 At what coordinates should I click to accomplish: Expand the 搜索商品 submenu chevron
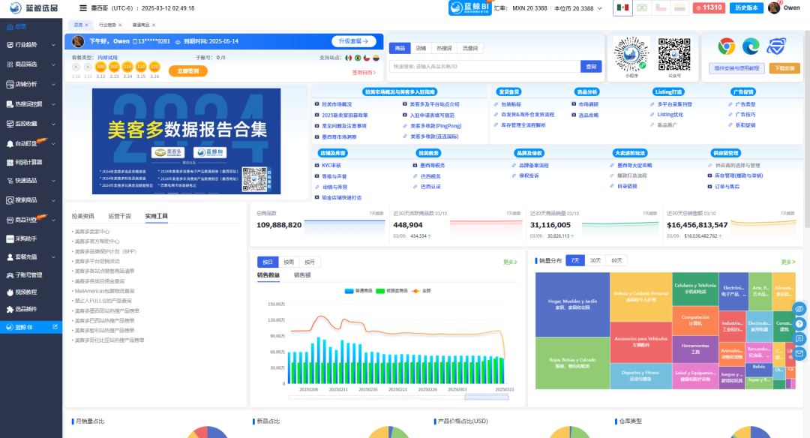click(x=53, y=200)
